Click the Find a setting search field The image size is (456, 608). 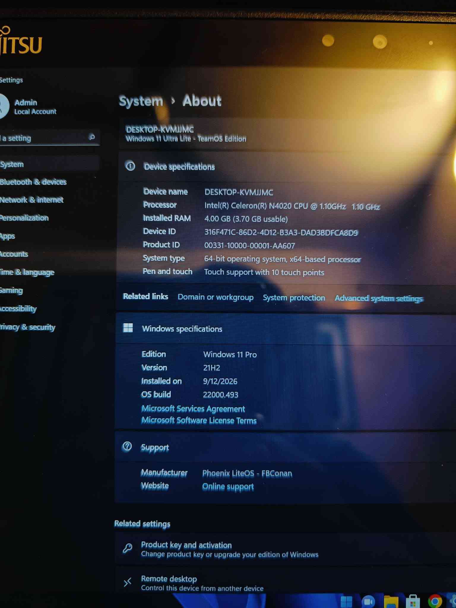(x=49, y=138)
